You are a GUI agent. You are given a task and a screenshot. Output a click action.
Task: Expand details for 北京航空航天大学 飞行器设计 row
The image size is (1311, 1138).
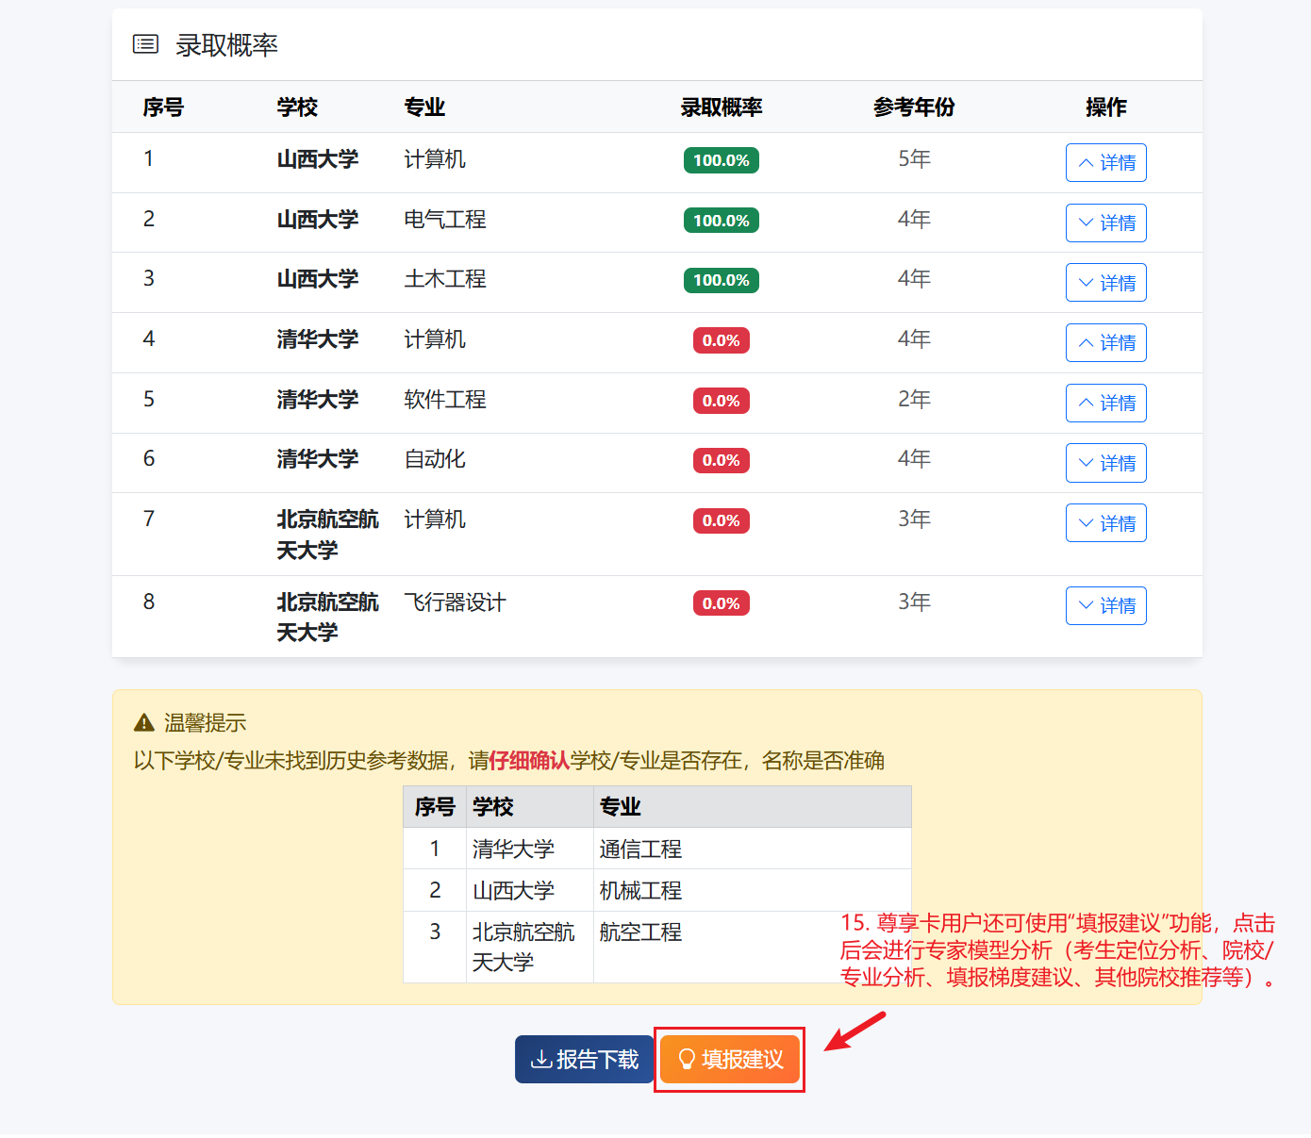tap(1105, 605)
